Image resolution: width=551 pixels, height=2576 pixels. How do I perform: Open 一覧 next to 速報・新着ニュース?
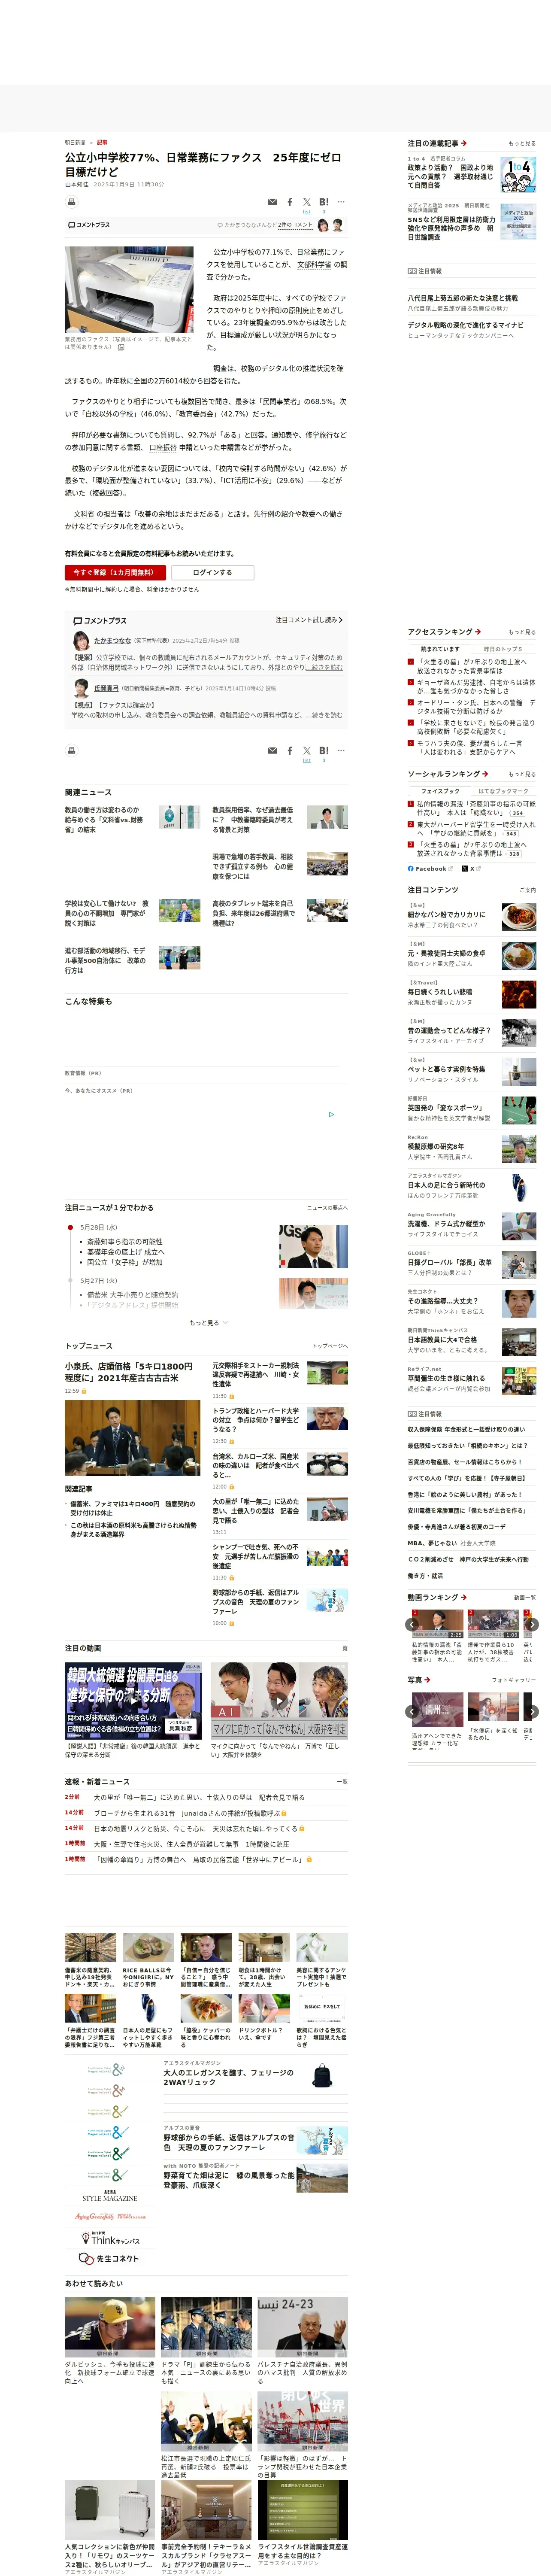pyautogui.click(x=342, y=1782)
